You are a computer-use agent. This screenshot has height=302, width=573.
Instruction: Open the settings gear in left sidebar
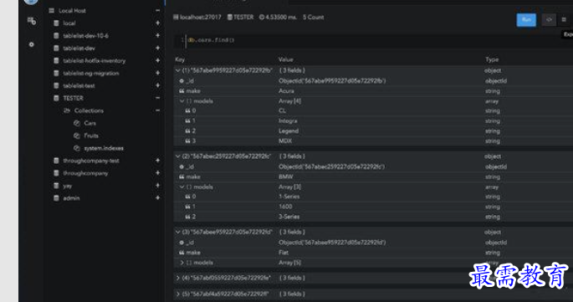tap(32, 44)
